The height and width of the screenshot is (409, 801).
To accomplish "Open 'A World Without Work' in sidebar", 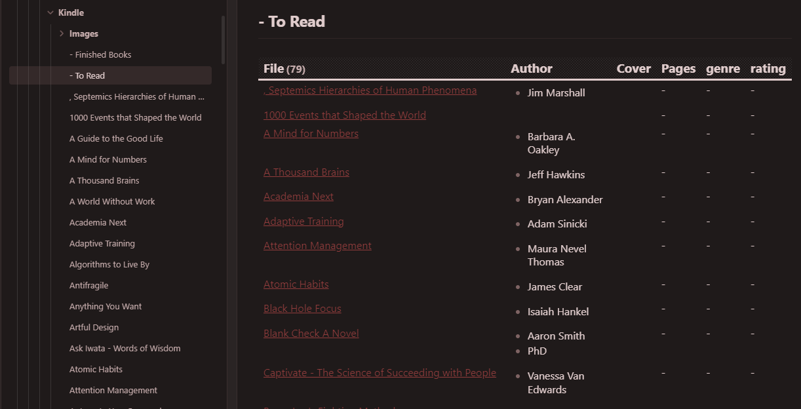I will 112,201.
